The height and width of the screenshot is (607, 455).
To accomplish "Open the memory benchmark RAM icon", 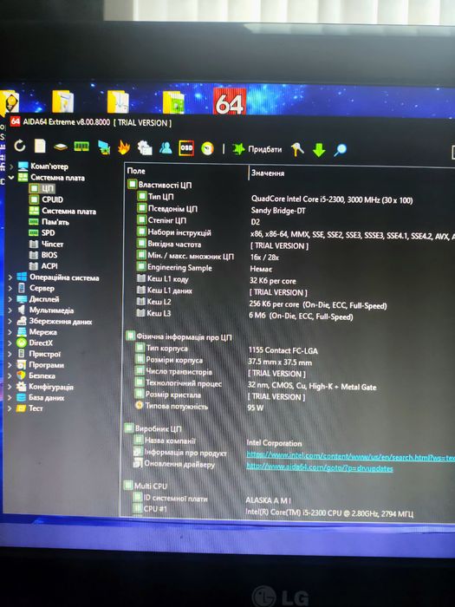I will point(81,147).
